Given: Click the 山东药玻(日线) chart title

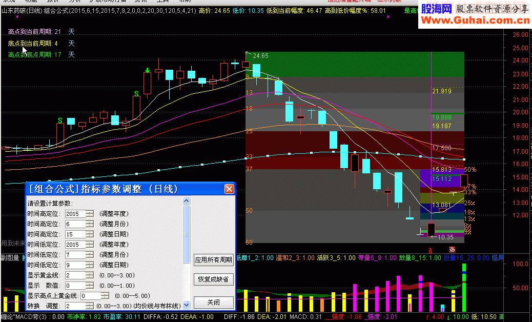Looking at the screenshot, I should [x=22, y=11].
